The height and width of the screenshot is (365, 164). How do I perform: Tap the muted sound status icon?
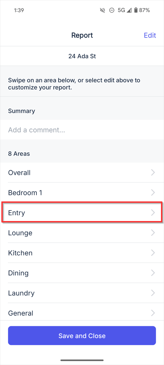[103, 10]
